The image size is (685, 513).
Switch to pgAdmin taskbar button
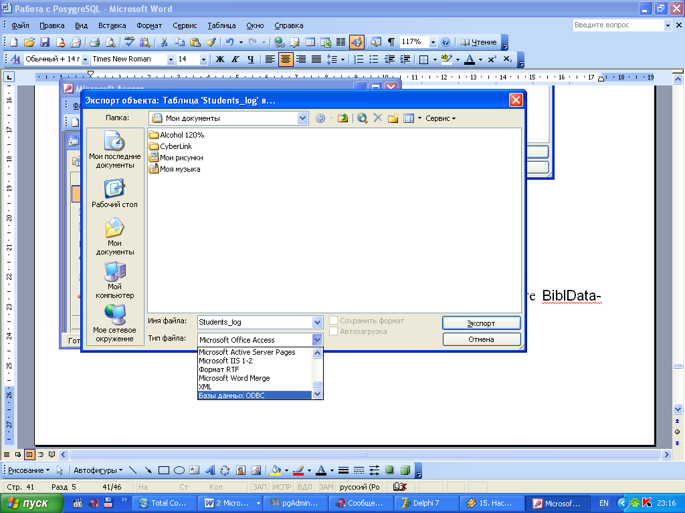point(294,504)
